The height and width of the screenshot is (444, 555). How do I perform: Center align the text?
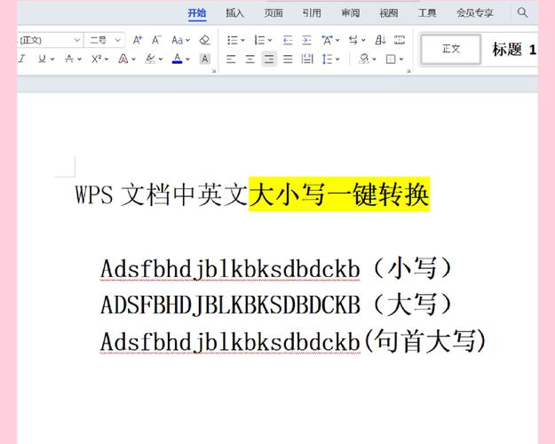[x=250, y=59]
